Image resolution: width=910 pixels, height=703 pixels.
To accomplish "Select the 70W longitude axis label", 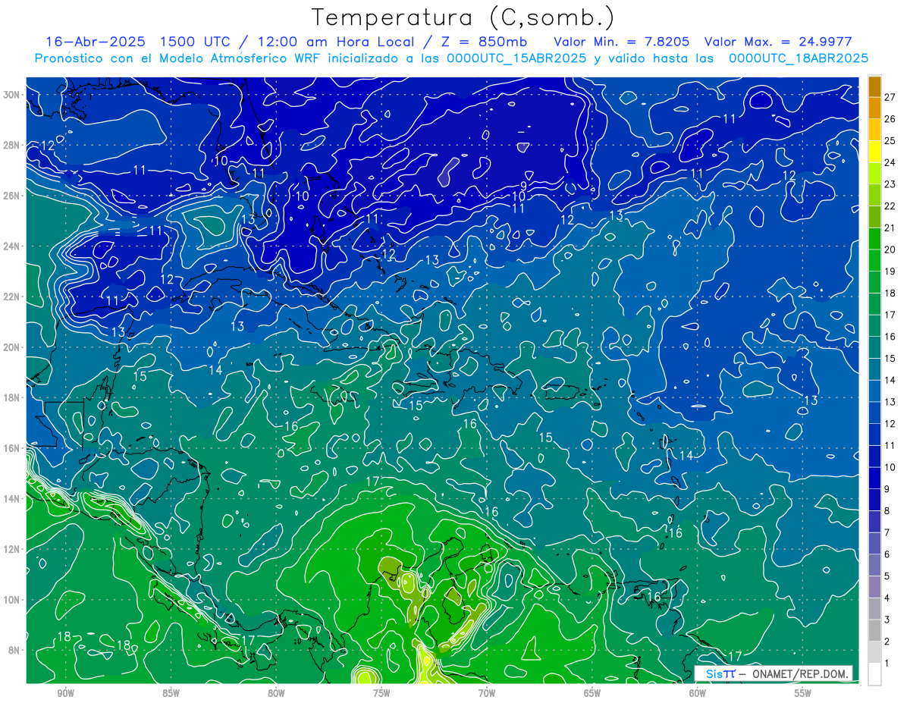I will (x=487, y=694).
